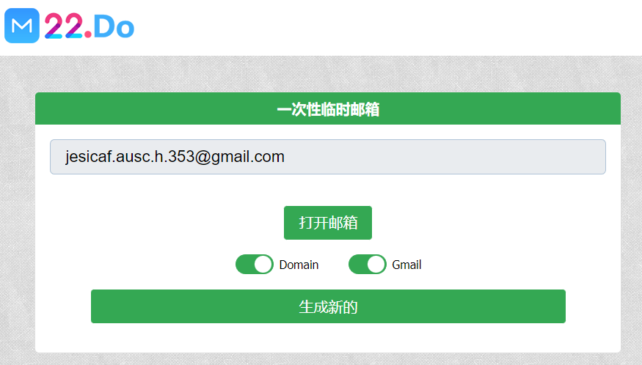Click the @gmail.com part of the address
642x365 pixels.
pyautogui.click(x=240, y=157)
